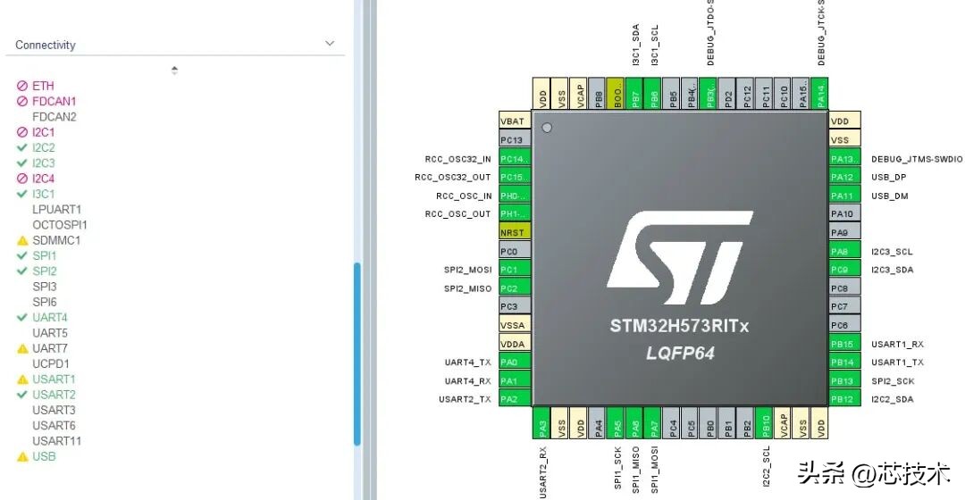Click the gray PC13 pin

[515, 139]
